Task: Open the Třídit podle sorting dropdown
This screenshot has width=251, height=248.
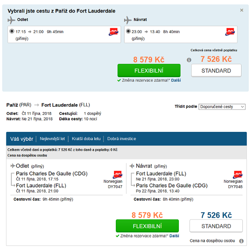Action: point(222,107)
